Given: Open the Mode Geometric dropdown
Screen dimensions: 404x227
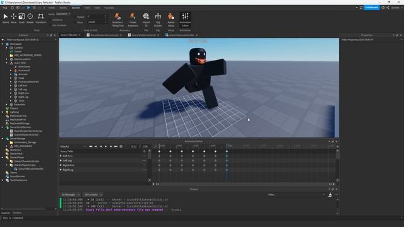Looking at the screenshot, I should tap(63, 14).
